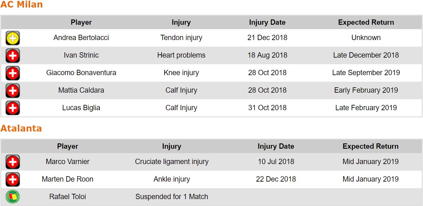This screenshot has width=423, height=206.
Task: Click Expected Return header in AC Milan table
Action: (366, 23)
